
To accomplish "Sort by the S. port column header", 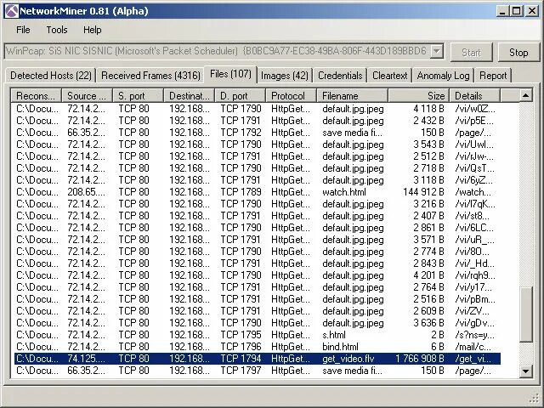I will (x=138, y=95).
